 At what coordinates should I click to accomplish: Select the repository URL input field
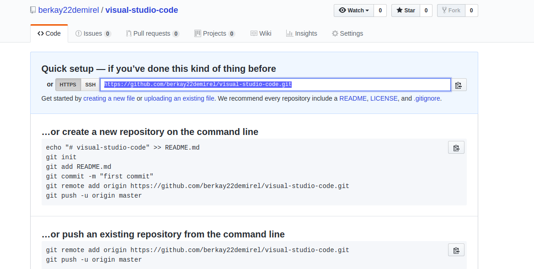pos(274,84)
